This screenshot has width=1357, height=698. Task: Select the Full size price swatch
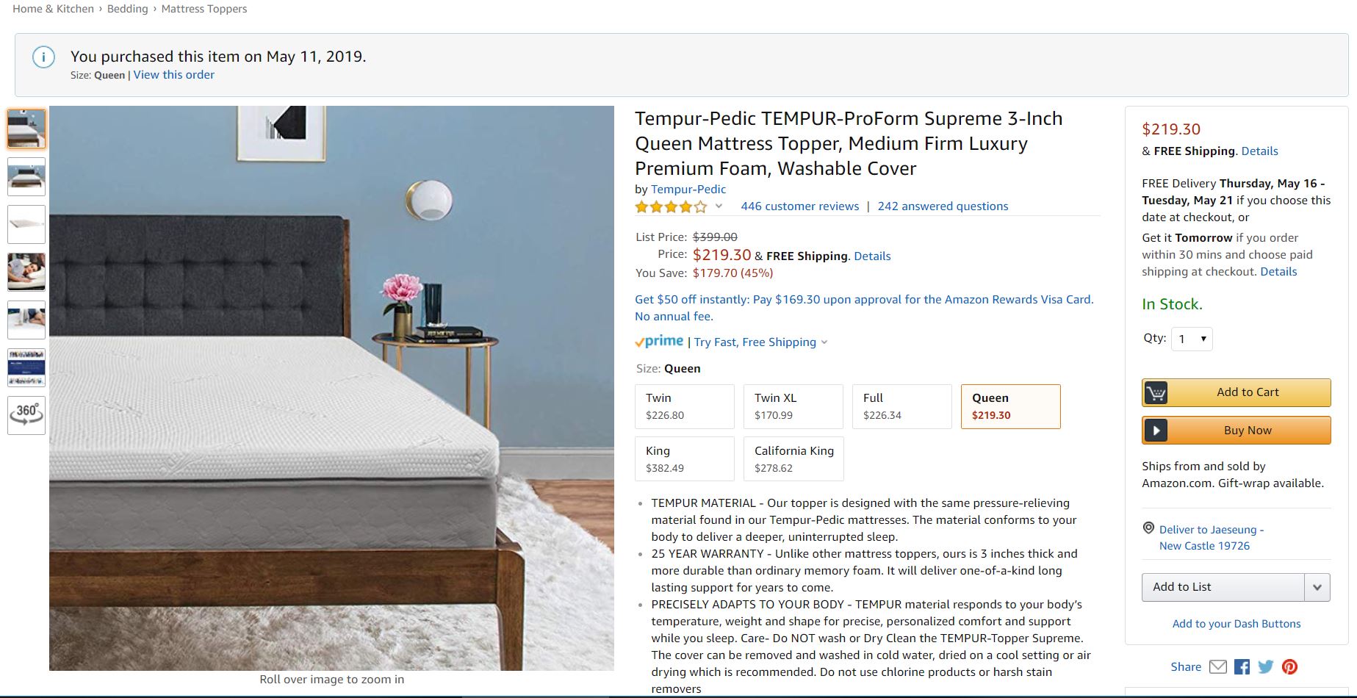[902, 406]
